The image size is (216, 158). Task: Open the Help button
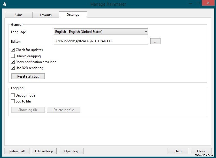(178, 151)
